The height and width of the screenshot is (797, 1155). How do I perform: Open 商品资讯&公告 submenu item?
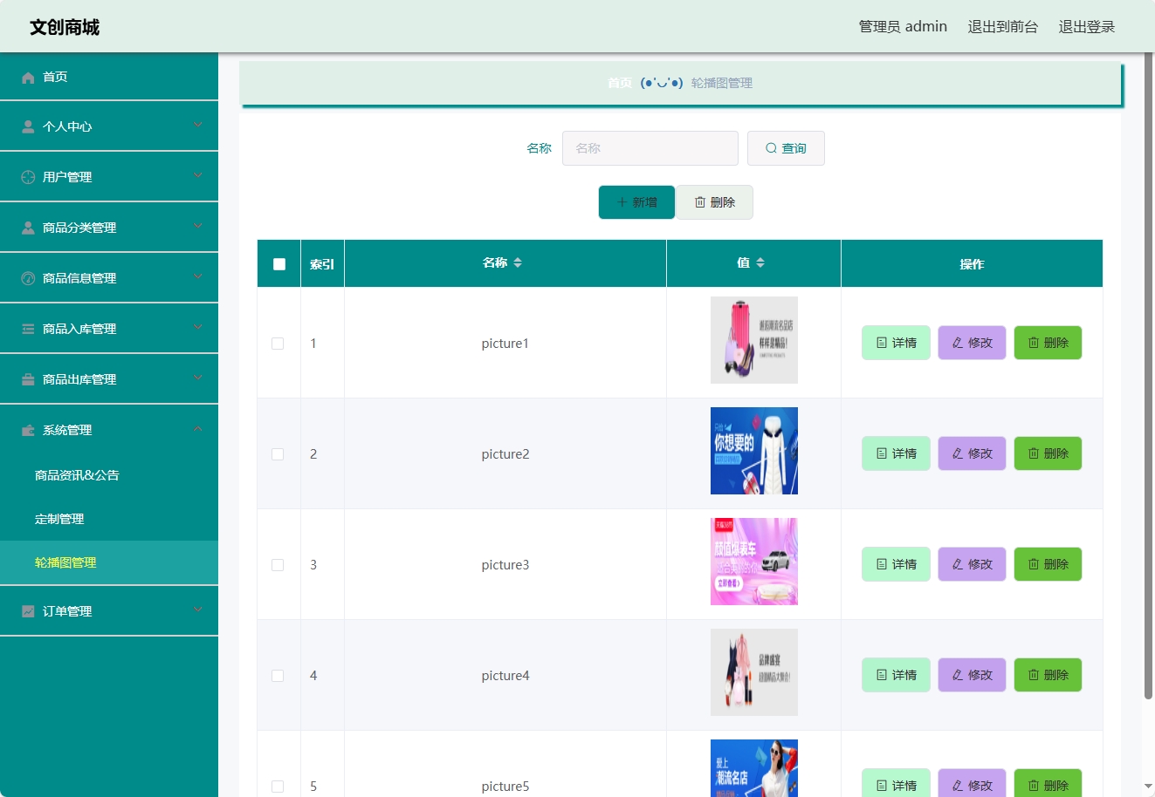(109, 475)
